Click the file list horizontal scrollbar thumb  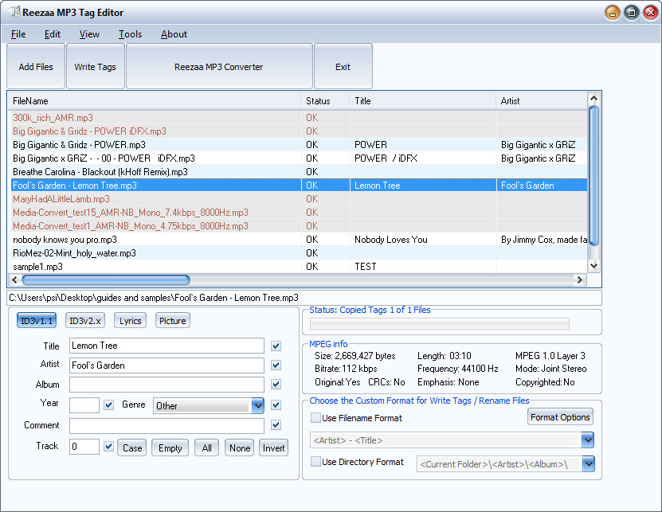[105, 279]
